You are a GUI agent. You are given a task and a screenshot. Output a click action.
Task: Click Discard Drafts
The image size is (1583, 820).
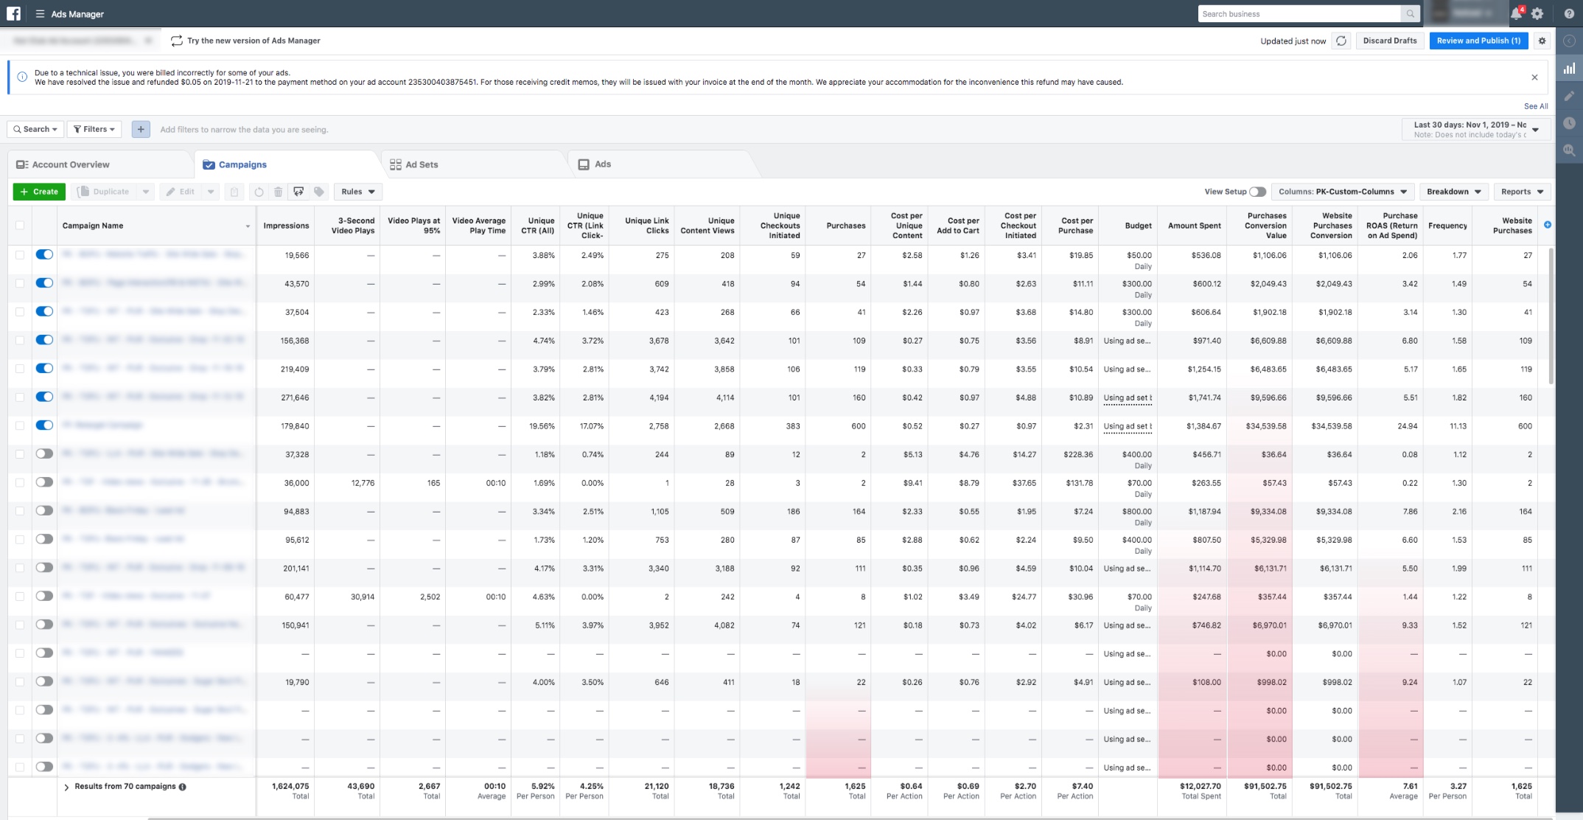pyautogui.click(x=1390, y=41)
